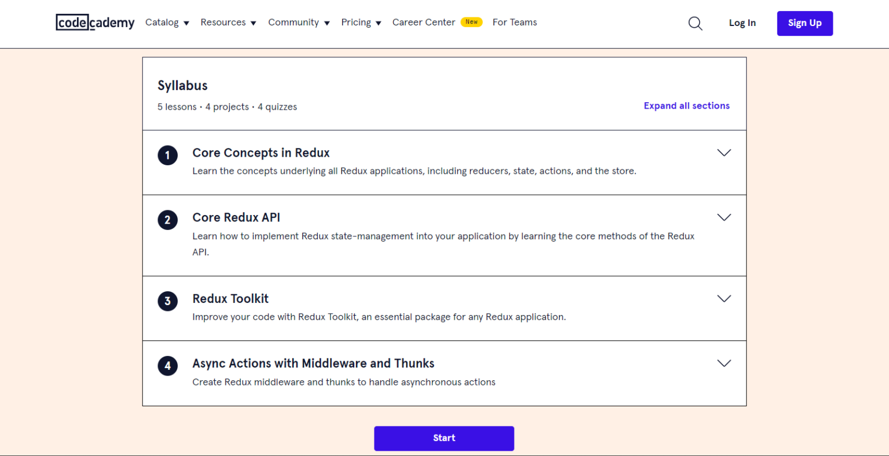Expand Core Redux API section chevron
This screenshot has height=456, width=889.
724,217
